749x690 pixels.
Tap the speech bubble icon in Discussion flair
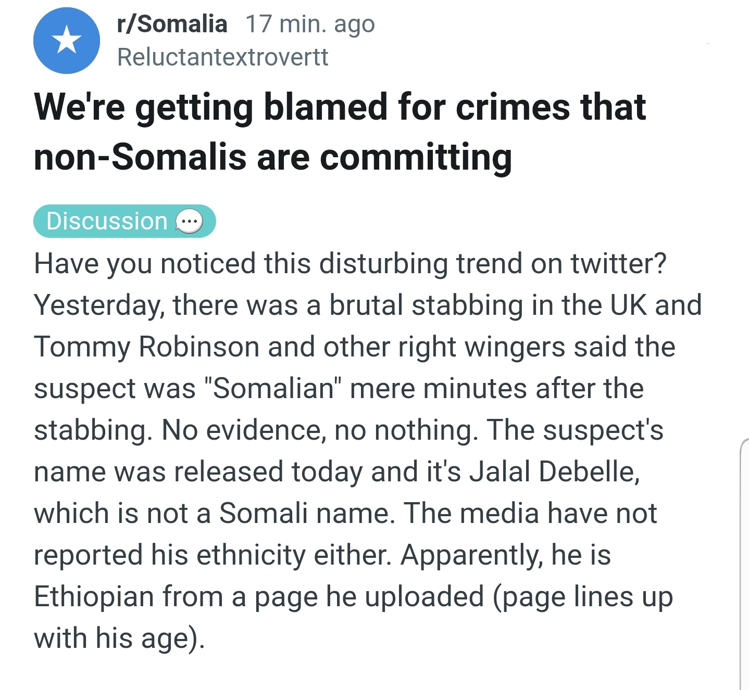click(189, 222)
